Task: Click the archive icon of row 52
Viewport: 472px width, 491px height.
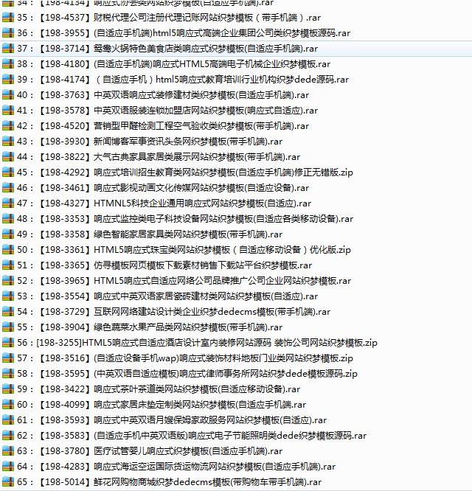Action: pyautogui.click(x=8, y=281)
